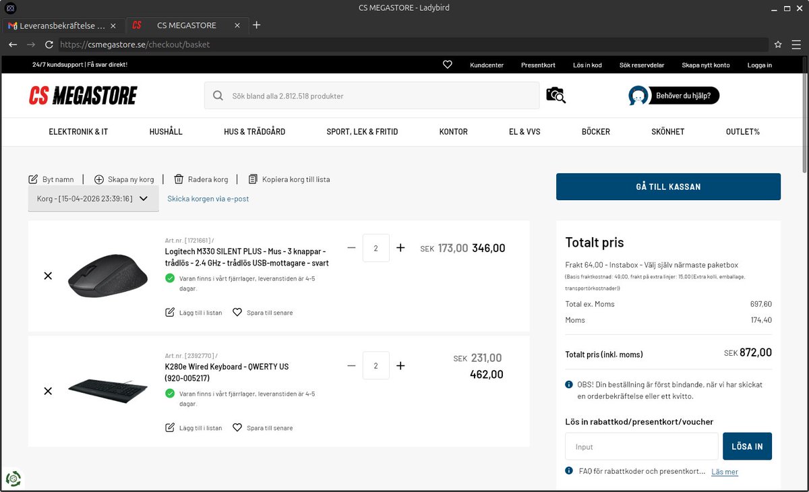This screenshot has width=809, height=492.
Task: Click cookie settings icon at bottom left
Action: tap(13, 479)
